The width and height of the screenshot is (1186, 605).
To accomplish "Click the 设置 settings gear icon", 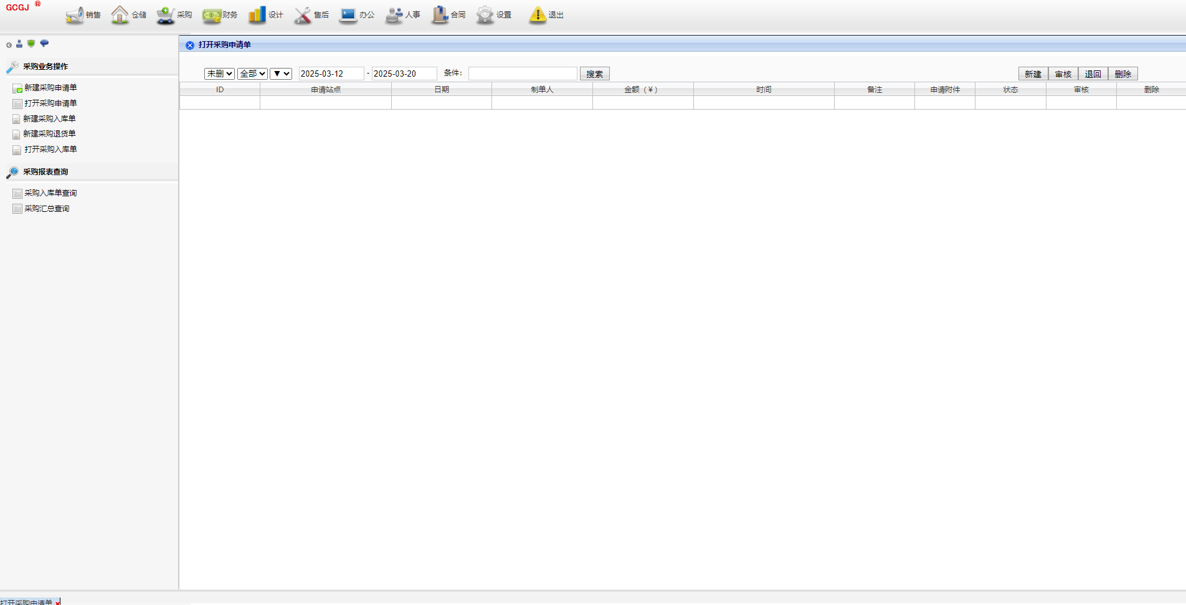I will coord(485,15).
